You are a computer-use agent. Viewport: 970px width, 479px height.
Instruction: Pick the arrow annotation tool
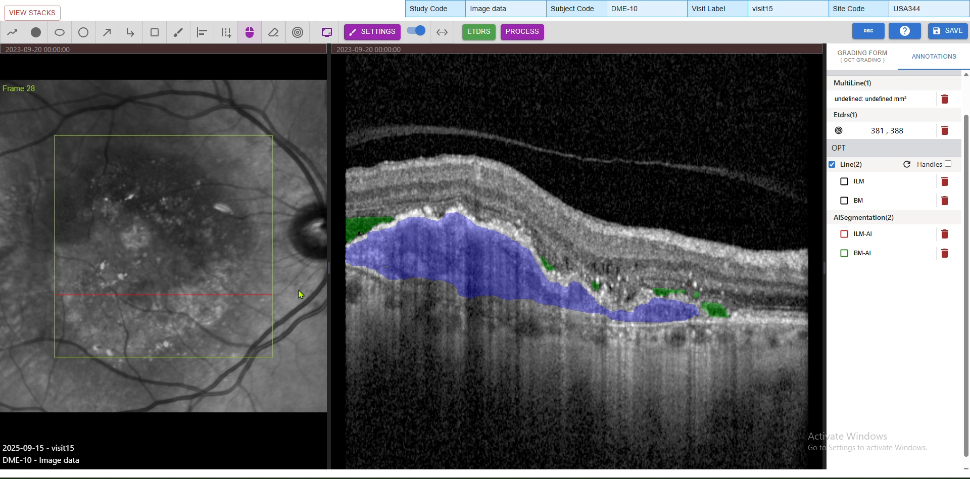point(107,32)
